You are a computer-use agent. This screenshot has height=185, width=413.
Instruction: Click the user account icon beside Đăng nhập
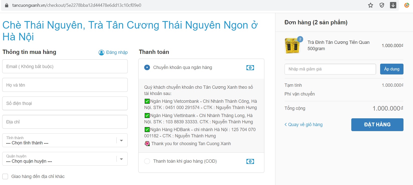(101, 52)
